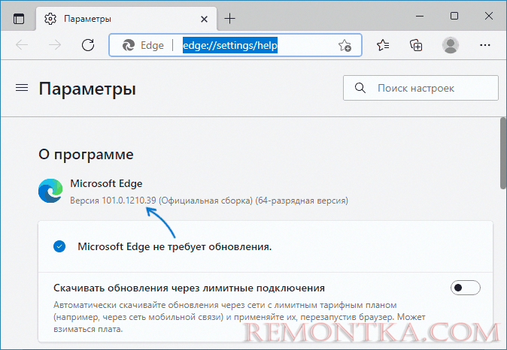The width and height of the screenshot is (507, 350).
Task: Click 'Microsoft Edge не требует обновления' text
Action: 175,246
